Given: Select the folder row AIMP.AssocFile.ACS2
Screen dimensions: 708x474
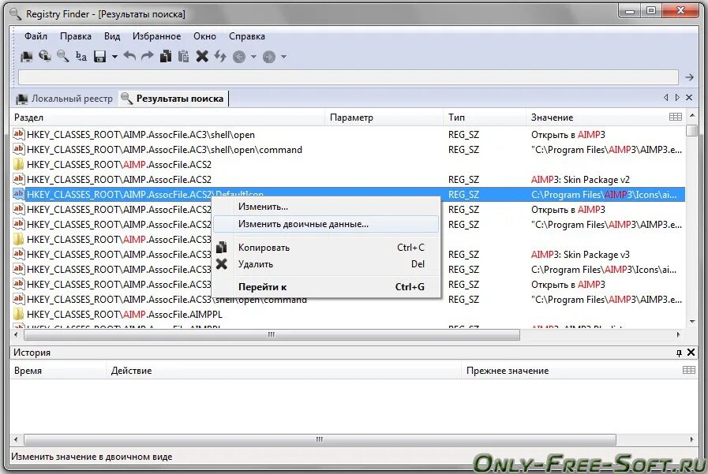Looking at the screenshot, I should pyautogui.click(x=347, y=165).
